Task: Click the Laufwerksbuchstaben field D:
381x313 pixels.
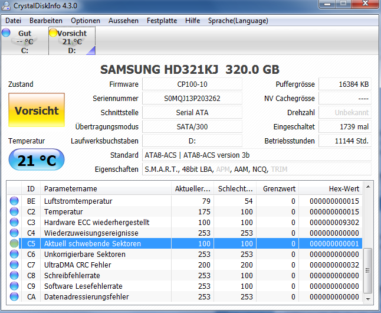Action: (192, 141)
